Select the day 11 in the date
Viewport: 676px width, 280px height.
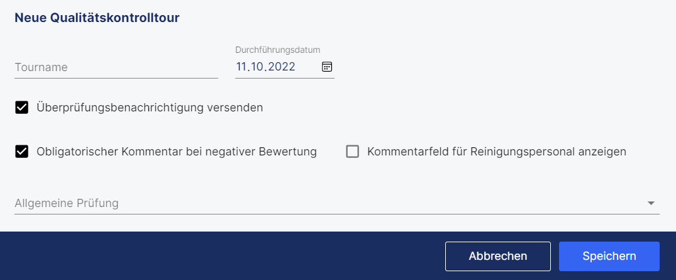tap(242, 67)
